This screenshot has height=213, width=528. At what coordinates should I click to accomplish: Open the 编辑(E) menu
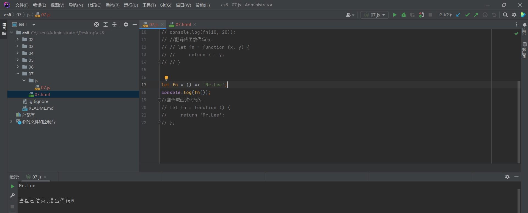point(39,5)
